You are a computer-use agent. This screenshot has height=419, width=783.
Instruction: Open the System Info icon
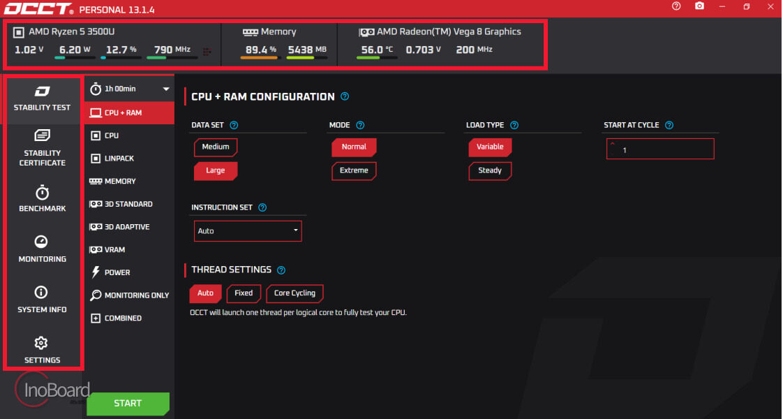[x=41, y=292]
